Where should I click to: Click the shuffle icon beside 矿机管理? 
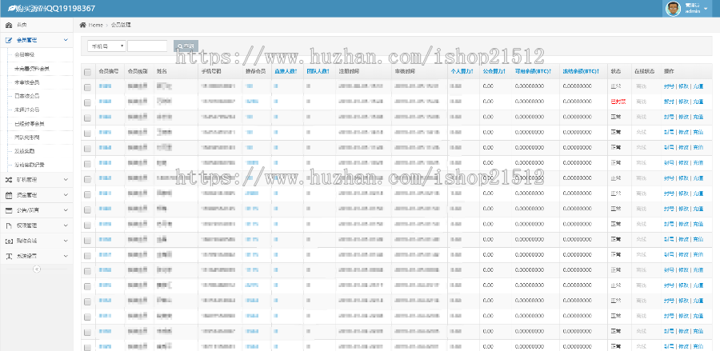tap(9, 179)
